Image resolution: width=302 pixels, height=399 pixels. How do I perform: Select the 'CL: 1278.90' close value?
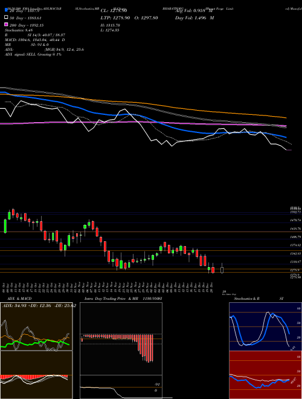tap(114, 11)
